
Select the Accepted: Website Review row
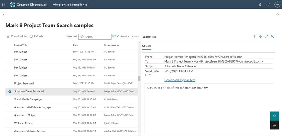[x=72, y=131]
